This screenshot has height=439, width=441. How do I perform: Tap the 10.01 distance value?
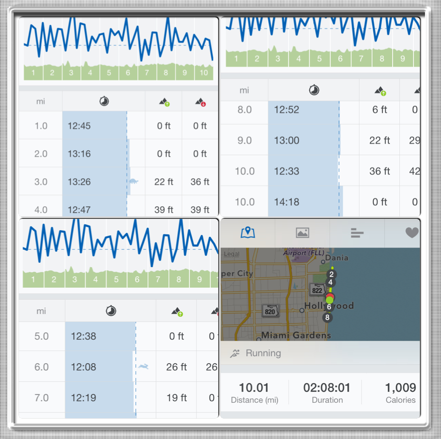[x=254, y=387]
